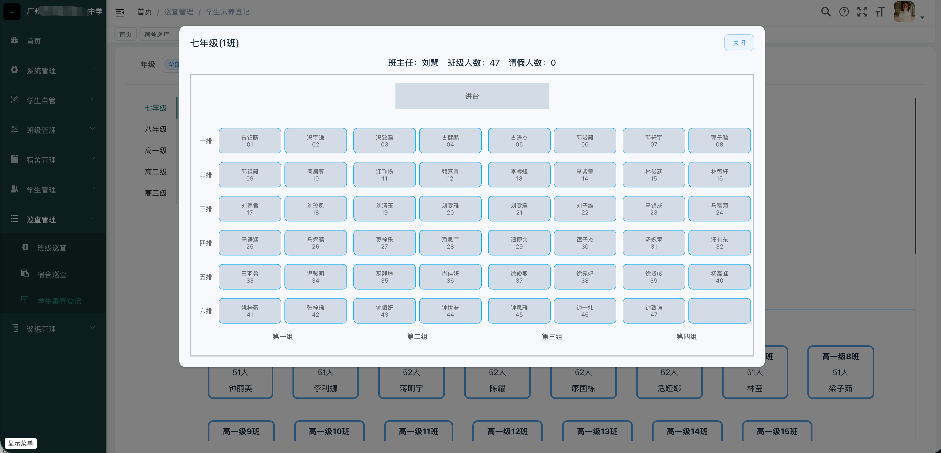Select seat 曾钰晴 01

250,141
